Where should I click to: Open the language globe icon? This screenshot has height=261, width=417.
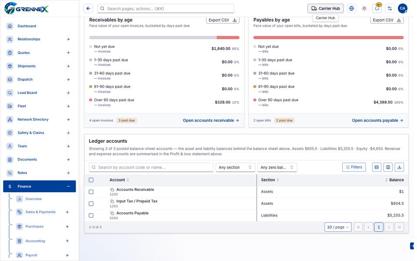pos(351,9)
